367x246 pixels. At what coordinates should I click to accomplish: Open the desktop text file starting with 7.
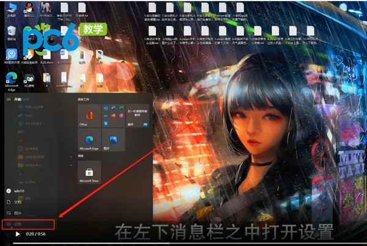[258, 35]
